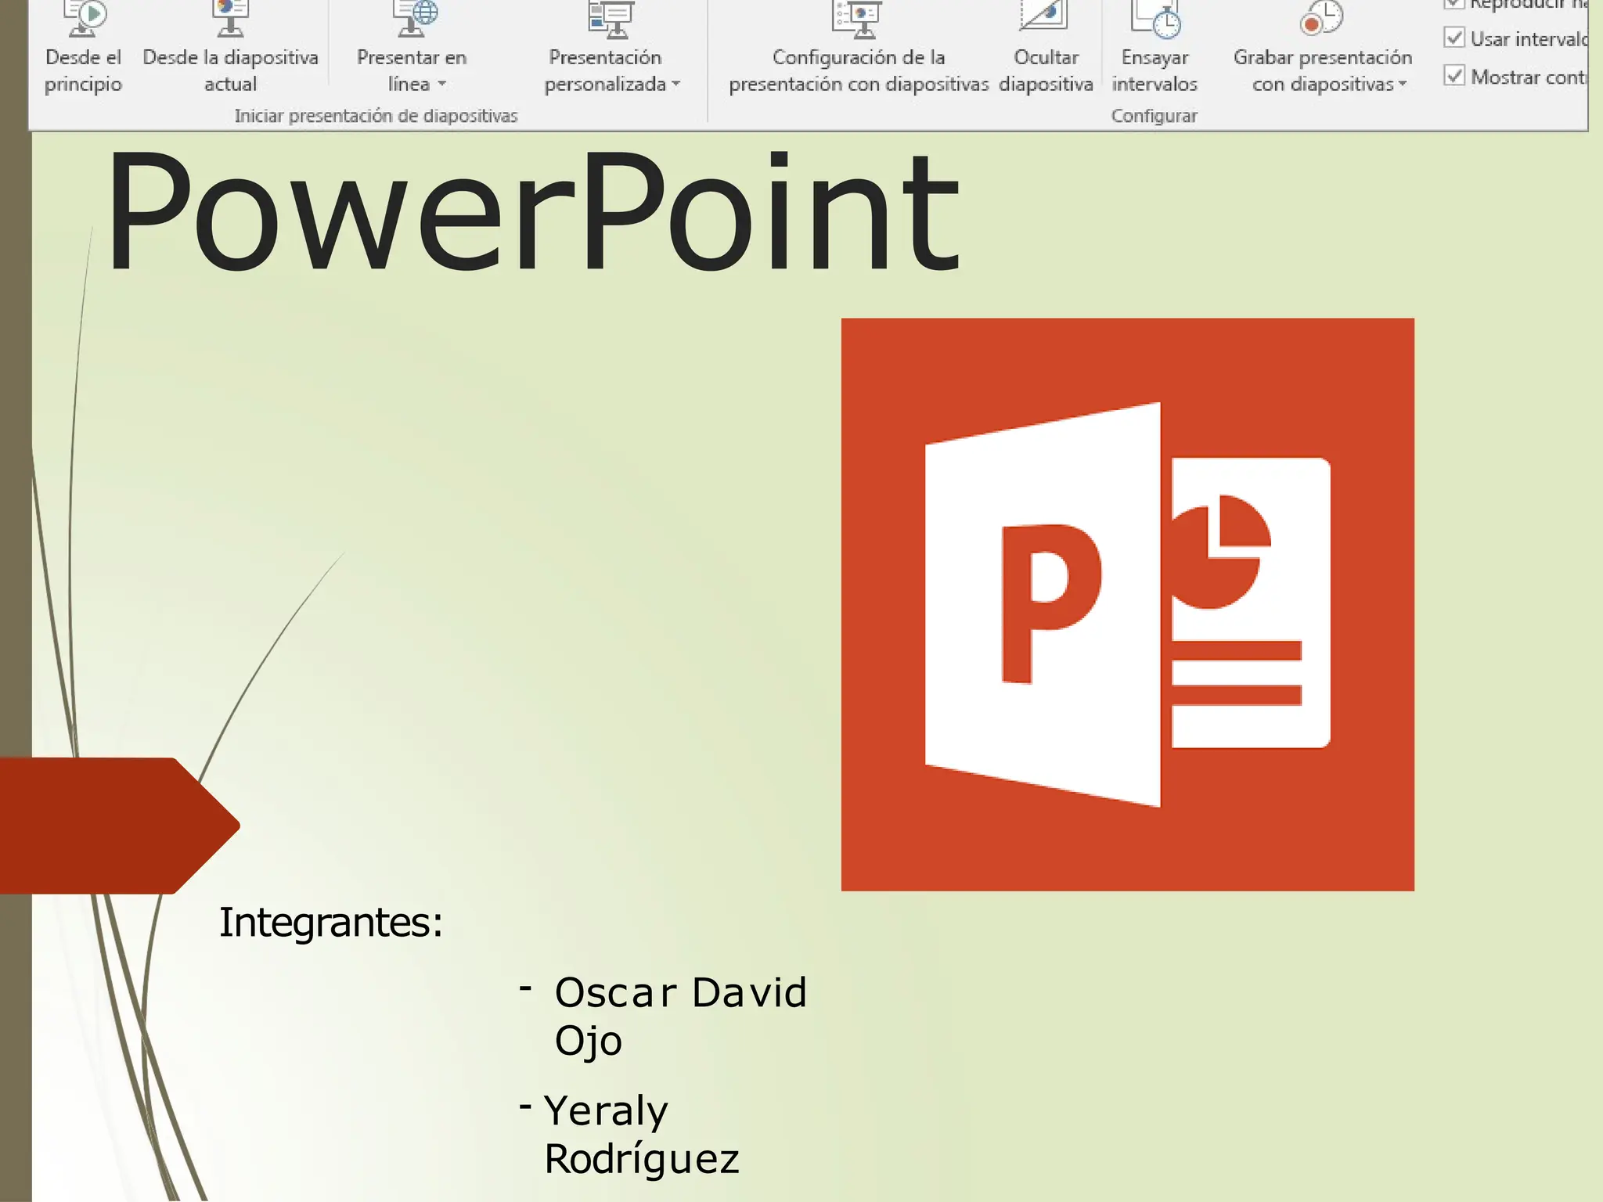
Task: Expand the Presentar en línea dropdown arrow
Action: coord(441,84)
